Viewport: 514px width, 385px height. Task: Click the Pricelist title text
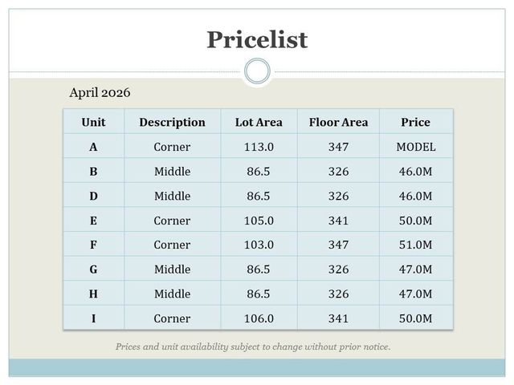pos(257,40)
